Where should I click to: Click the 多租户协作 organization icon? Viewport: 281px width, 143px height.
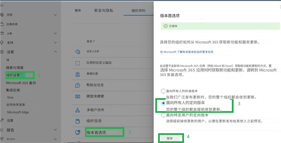(78, 110)
